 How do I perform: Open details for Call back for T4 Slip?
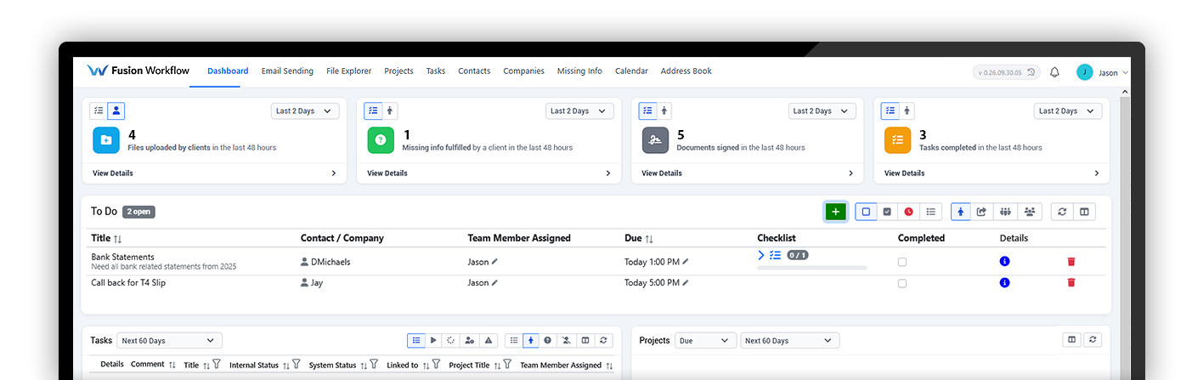point(1004,282)
